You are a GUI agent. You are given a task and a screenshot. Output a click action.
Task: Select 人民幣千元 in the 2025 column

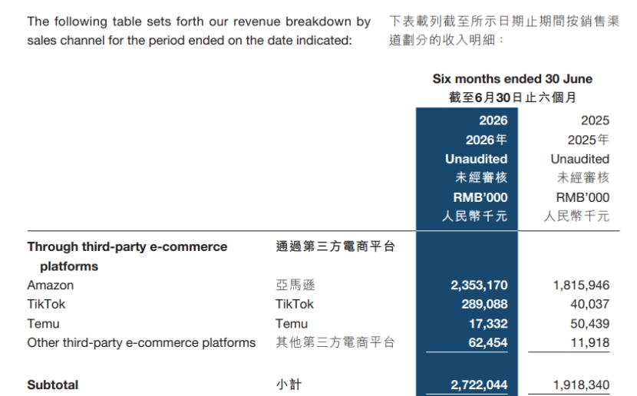(x=576, y=216)
